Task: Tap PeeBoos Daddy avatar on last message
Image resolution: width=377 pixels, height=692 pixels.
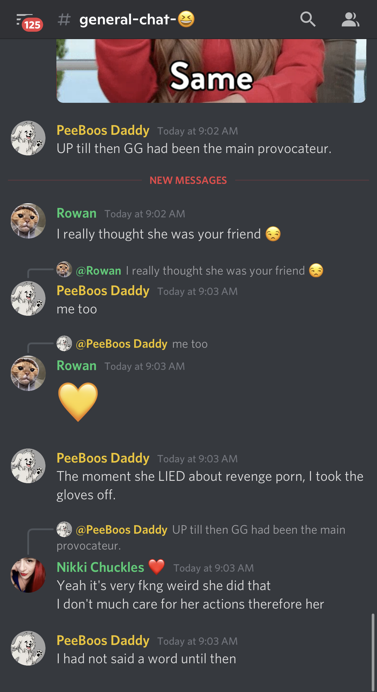Action: point(28,648)
